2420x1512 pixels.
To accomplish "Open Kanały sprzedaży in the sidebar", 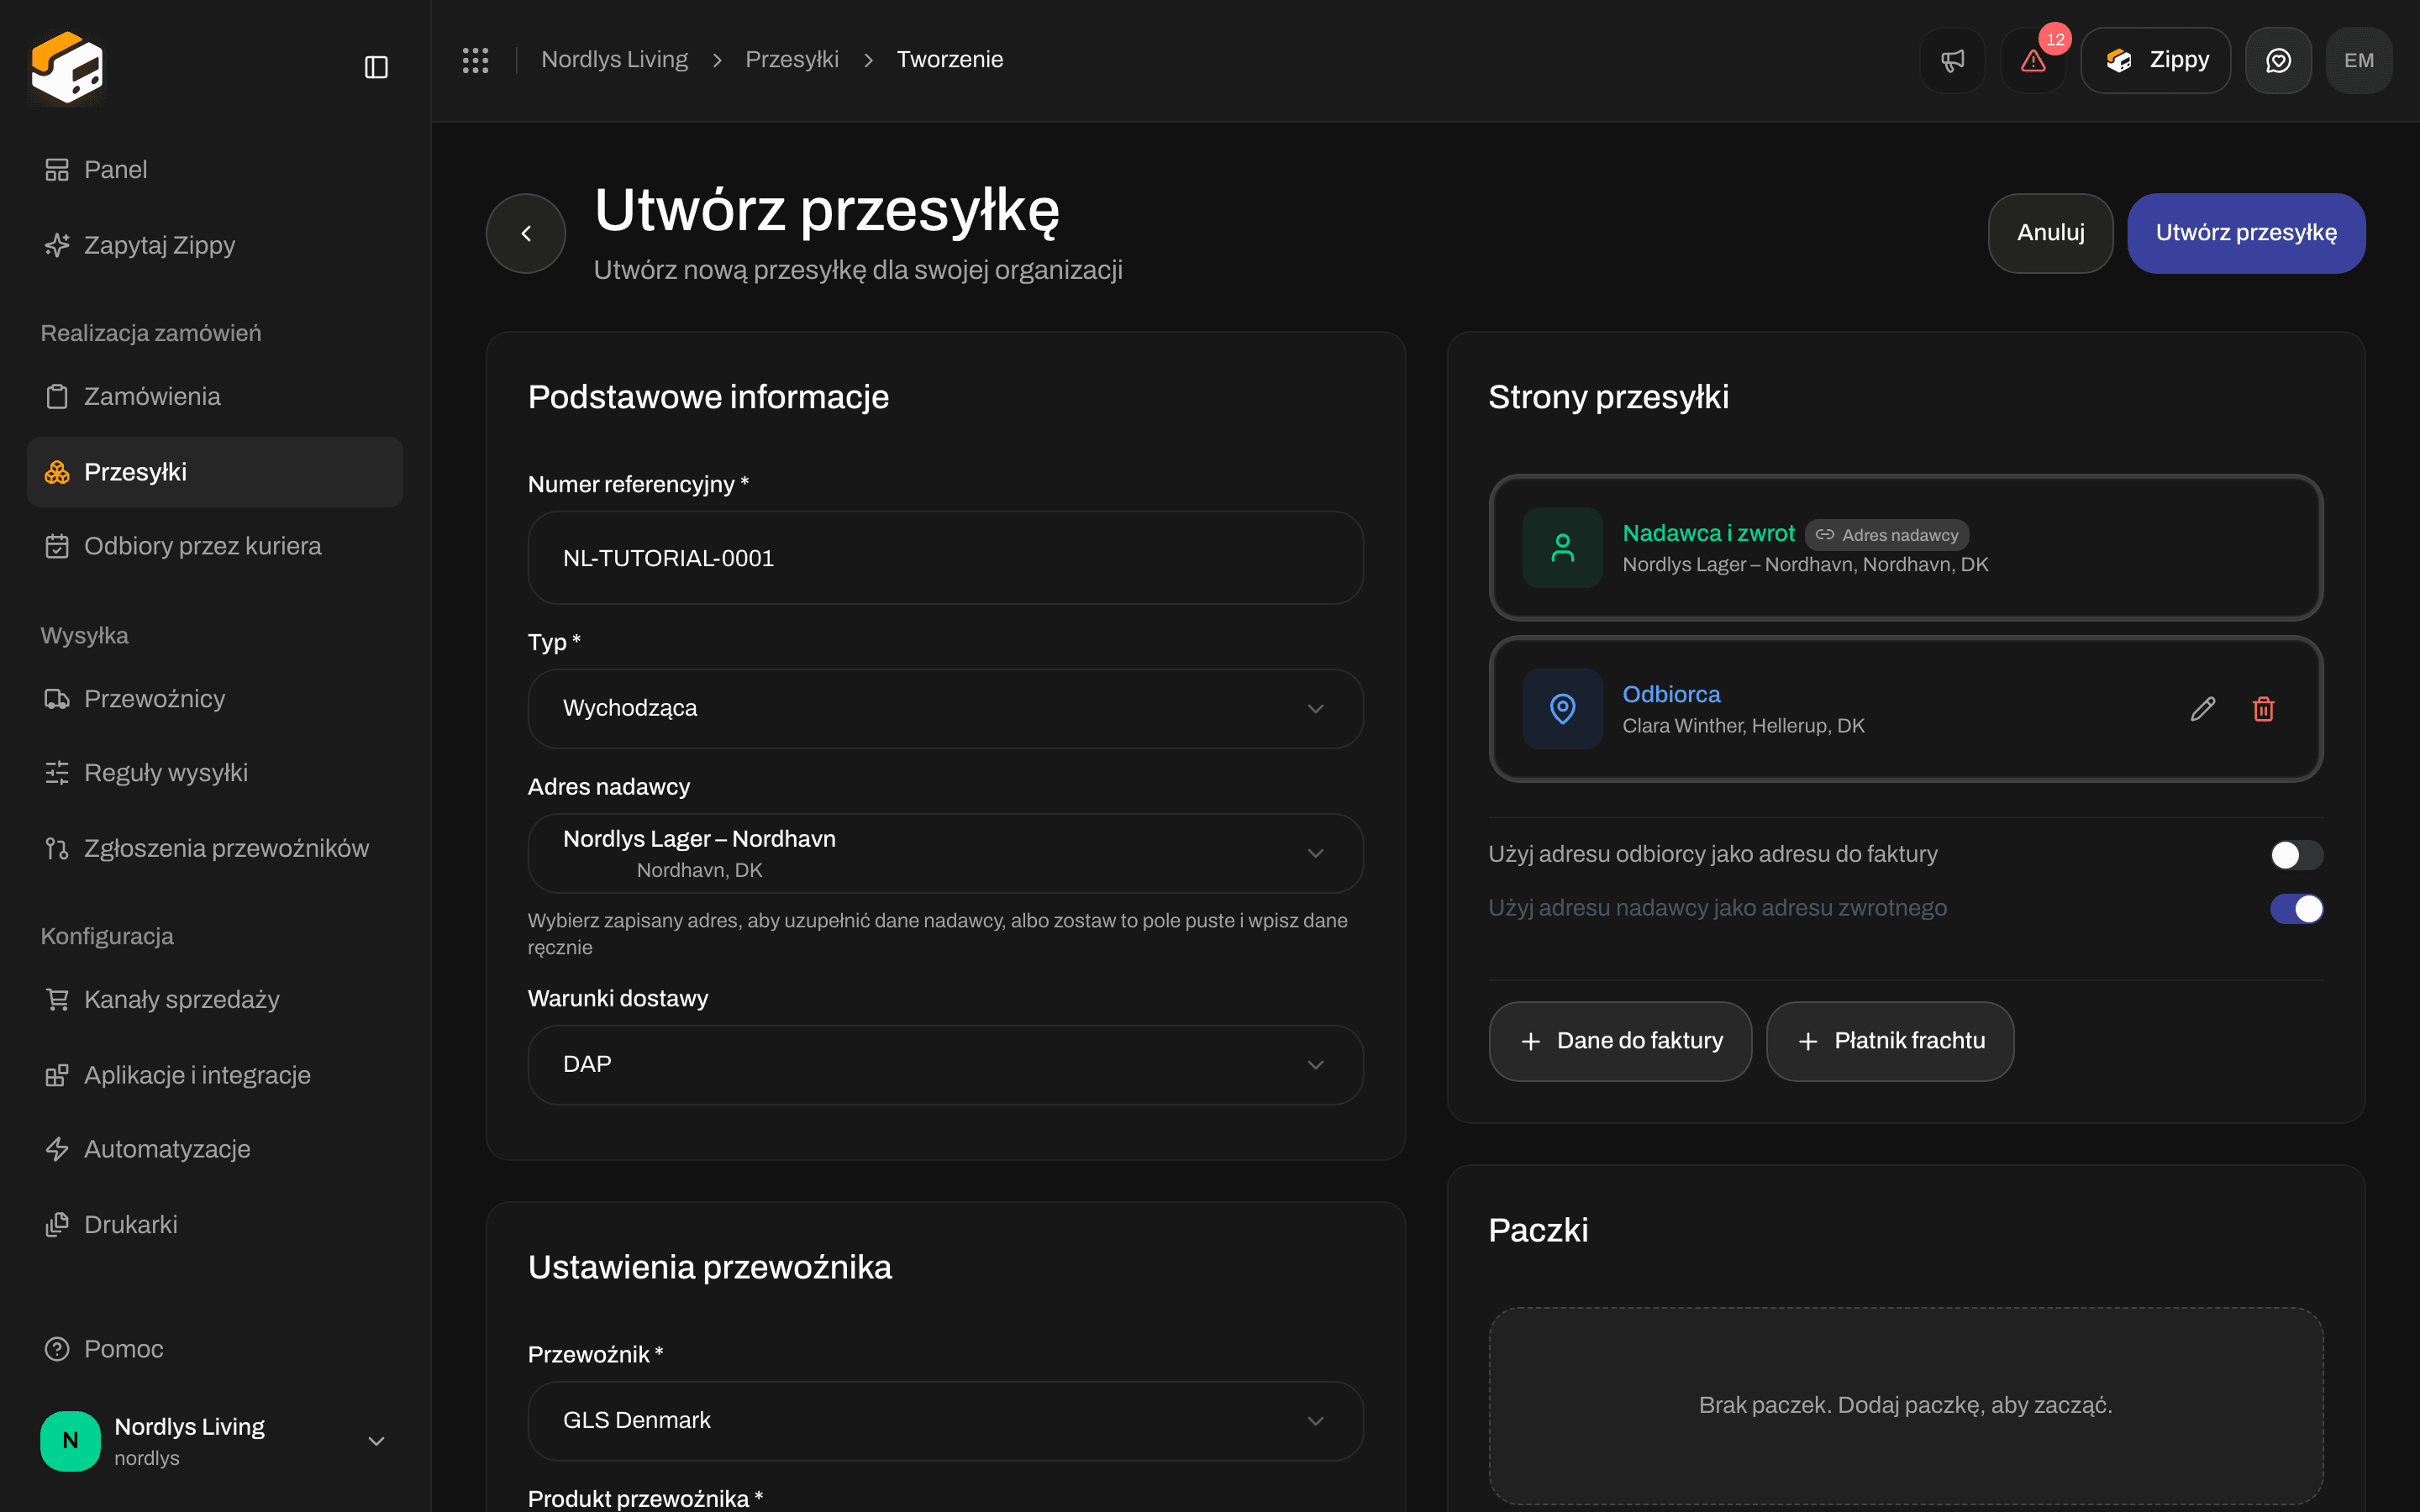I will (215, 1000).
